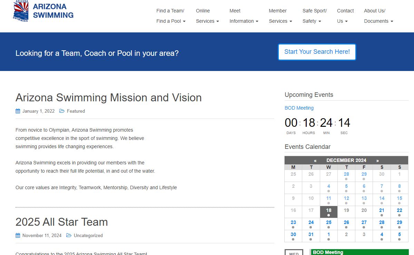Choose December 13 on the Events Calendar
The height and width of the screenshot is (255, 414).
click(364, 200)
